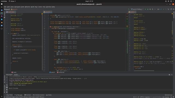Click the Profiler run icon

pos(153,9)
